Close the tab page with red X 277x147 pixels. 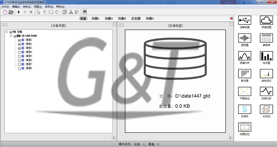pos(232,18)
